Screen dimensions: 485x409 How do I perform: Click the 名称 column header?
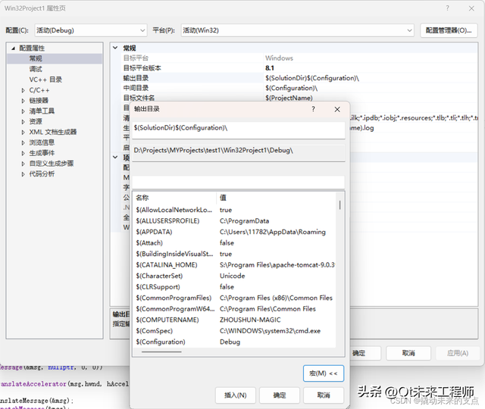pyautogui.click(x=174, y=198)
